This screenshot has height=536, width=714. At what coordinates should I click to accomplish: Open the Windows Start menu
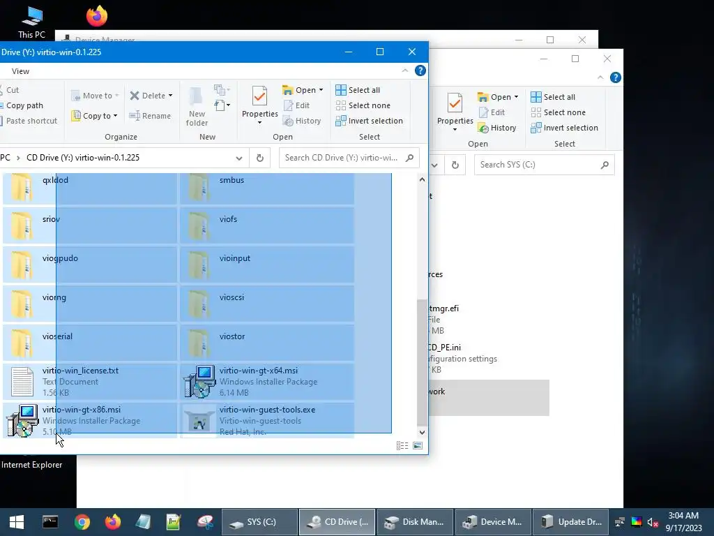(17, 522)
